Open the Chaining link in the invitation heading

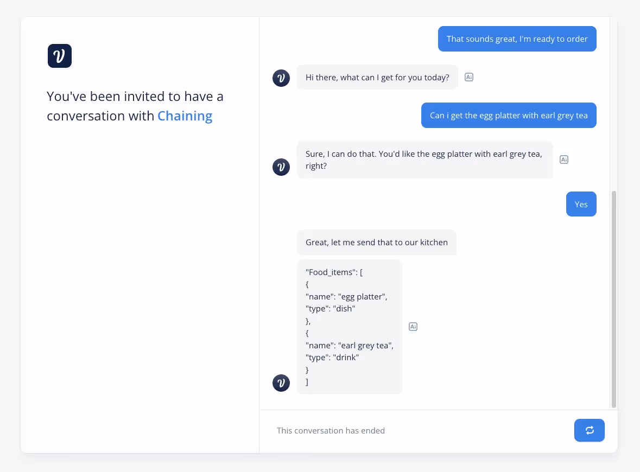pyautogui.click(x=185, y=116)
